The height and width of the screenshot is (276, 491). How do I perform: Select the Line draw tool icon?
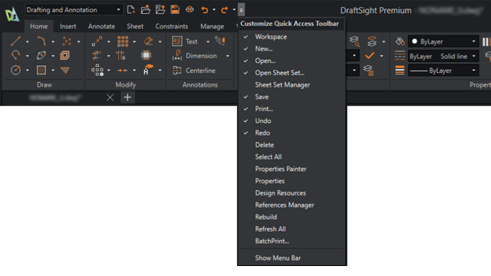coord(15,41)
